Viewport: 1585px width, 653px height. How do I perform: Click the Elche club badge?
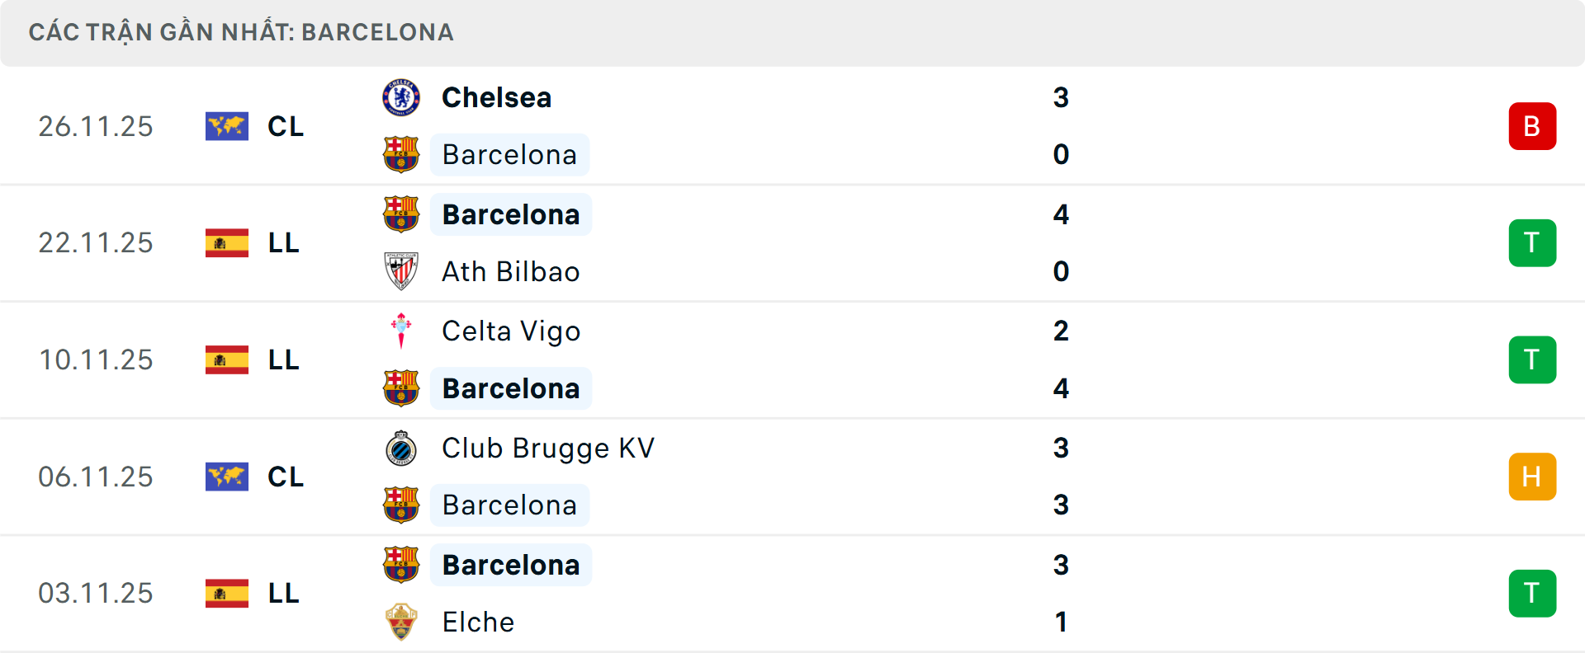tap(402, 622)
